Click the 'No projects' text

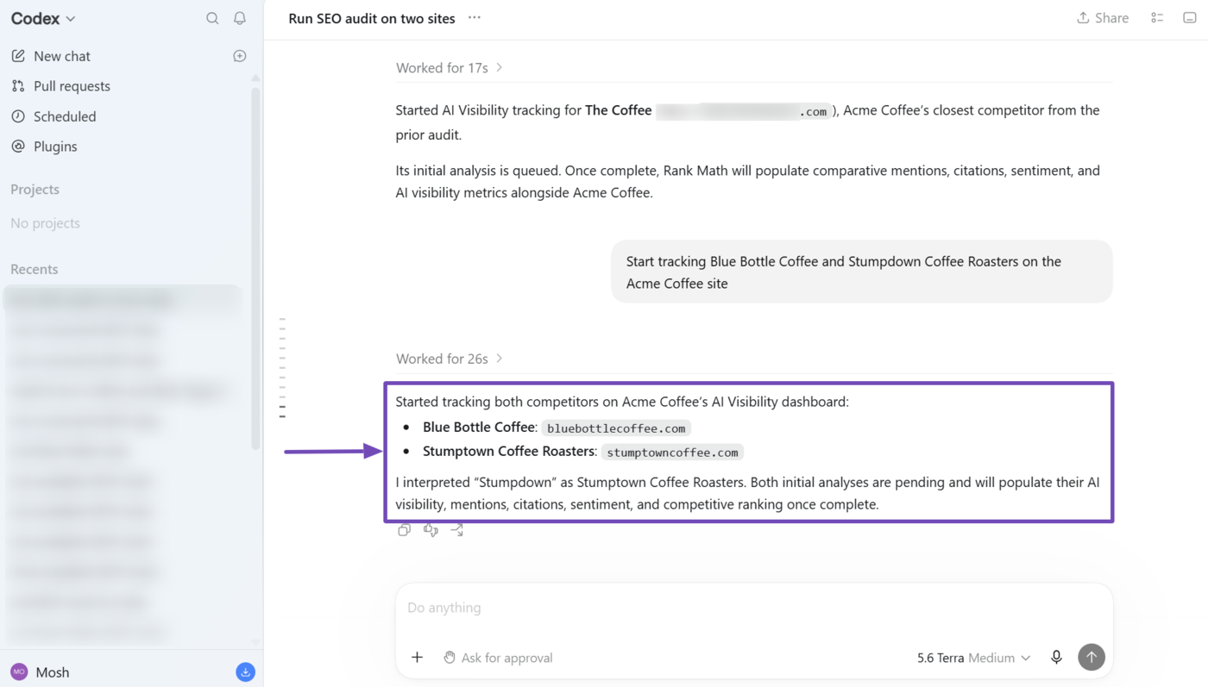(45, 223)
